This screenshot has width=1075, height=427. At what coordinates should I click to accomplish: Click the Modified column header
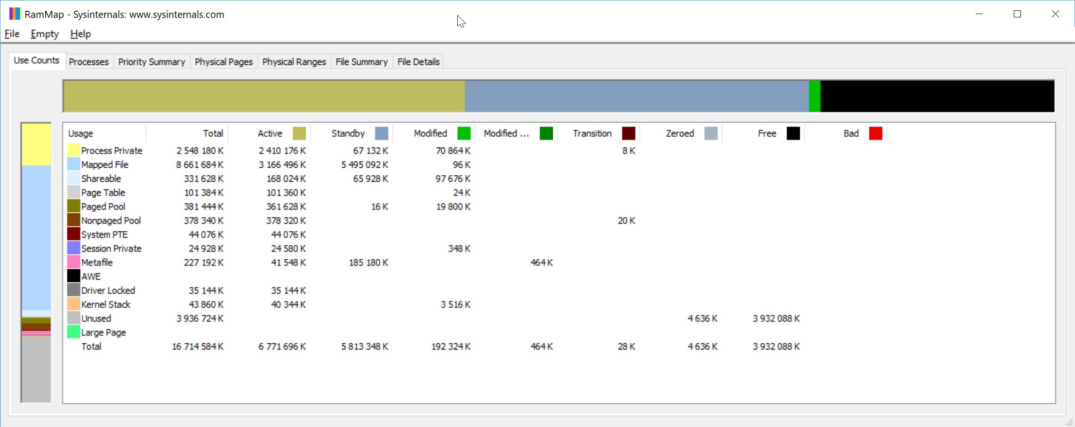(434, 133)
